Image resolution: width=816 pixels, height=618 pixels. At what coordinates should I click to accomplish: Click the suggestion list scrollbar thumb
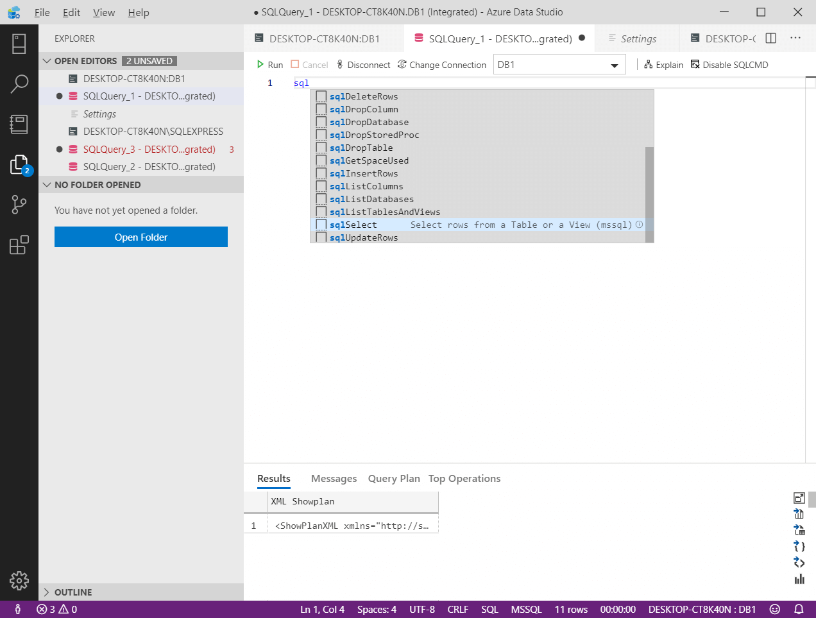[649, 194]
